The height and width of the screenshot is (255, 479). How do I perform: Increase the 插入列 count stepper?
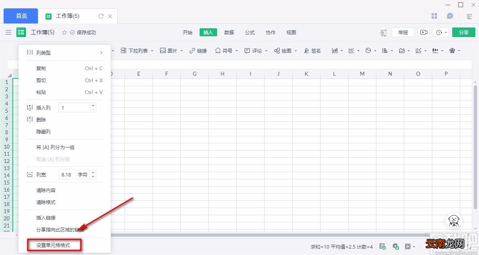coord(93,106)
